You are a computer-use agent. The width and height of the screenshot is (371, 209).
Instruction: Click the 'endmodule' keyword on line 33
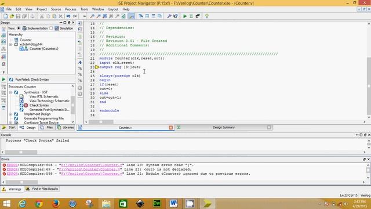(110, 111)
